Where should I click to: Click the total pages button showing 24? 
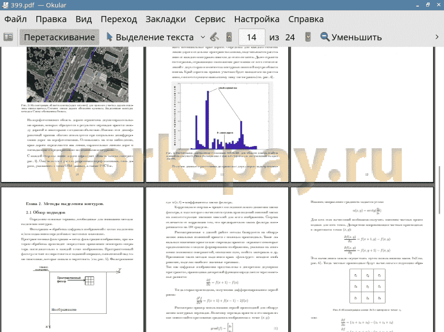pyautogui.click(x=290, y=37)
